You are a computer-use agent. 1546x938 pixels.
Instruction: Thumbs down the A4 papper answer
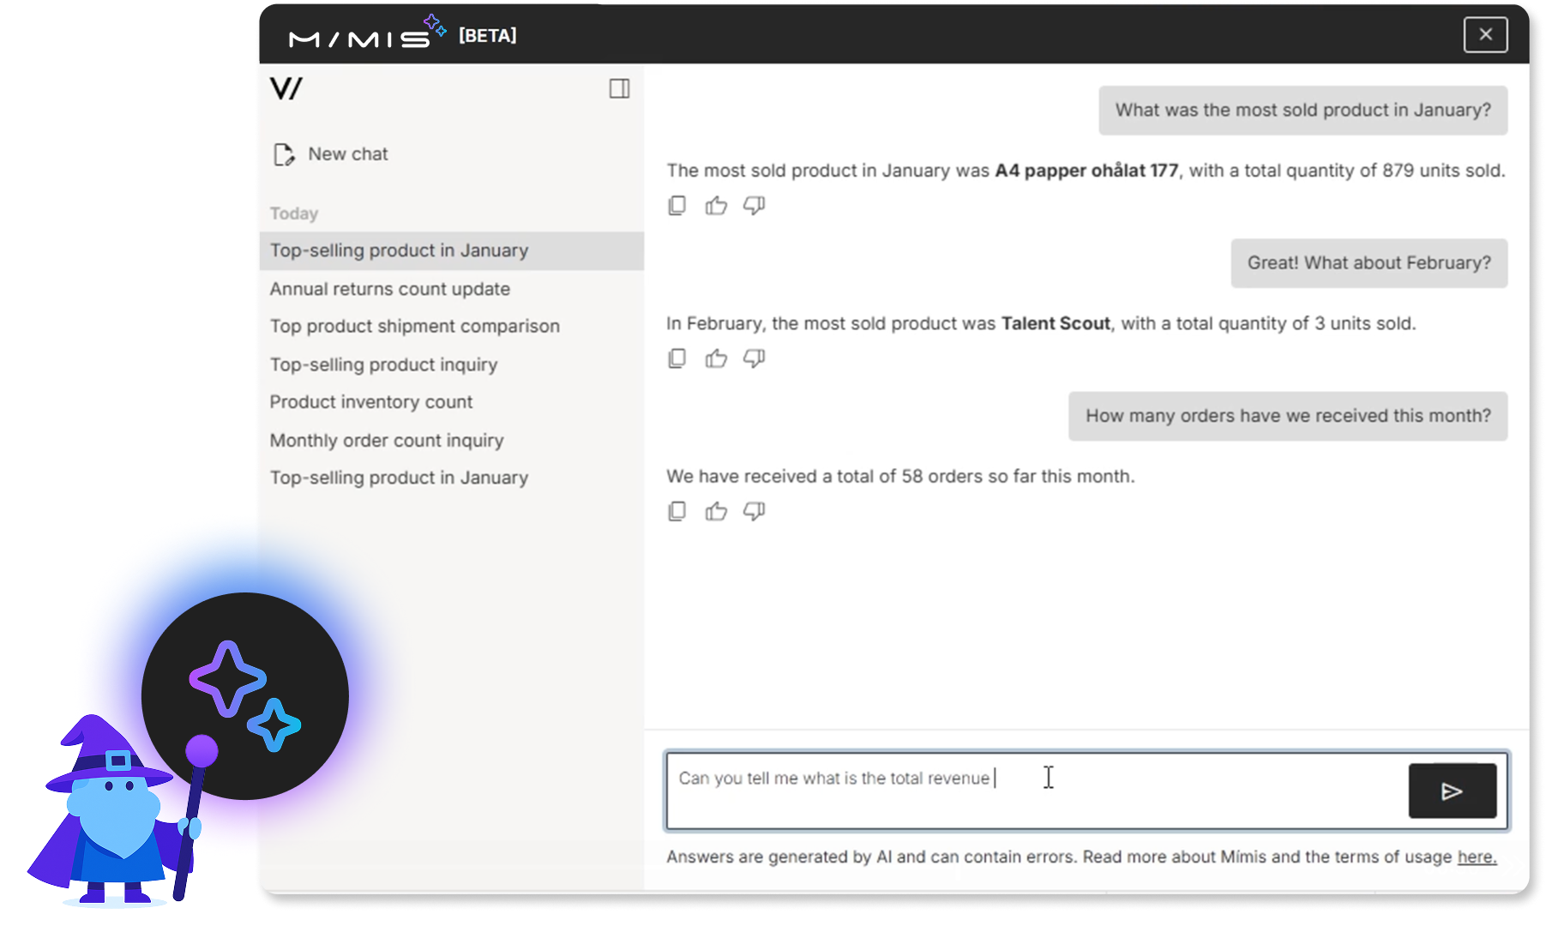tap(754, 206)
